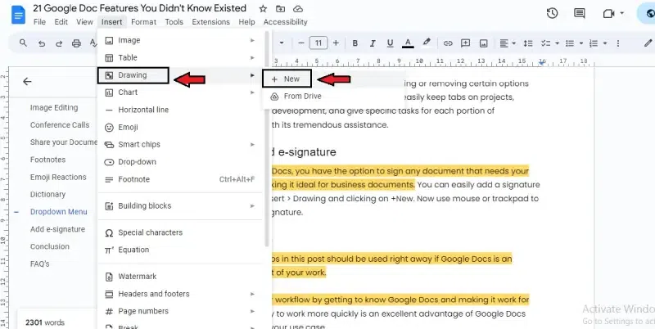Open Special characters dialog
This screenshot has height=329, width=655.
point(180,232)
